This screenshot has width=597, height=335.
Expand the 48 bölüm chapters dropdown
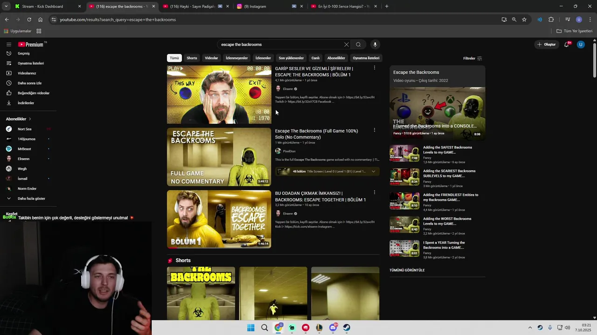pyautogui.click(x=373, y=172)
